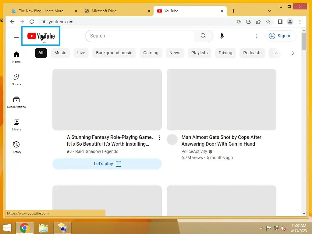View site info via padlock icon
312x234 pixels.
(44, 22)
